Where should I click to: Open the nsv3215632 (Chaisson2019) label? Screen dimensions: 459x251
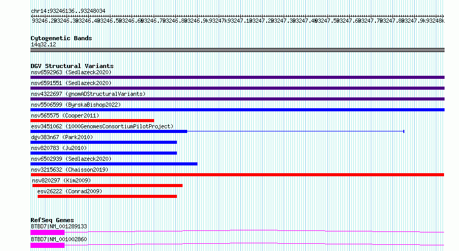point(70,170)
